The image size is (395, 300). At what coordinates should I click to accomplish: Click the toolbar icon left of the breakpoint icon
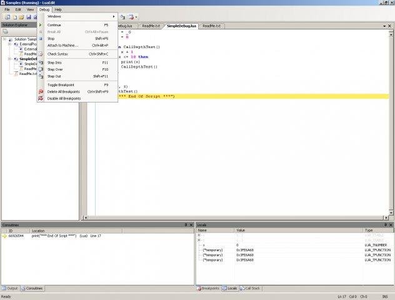pos(122,17)
